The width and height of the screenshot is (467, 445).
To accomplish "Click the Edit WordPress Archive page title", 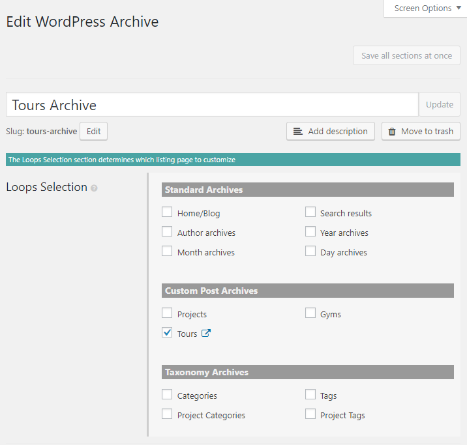I will (x=82, y=22).
